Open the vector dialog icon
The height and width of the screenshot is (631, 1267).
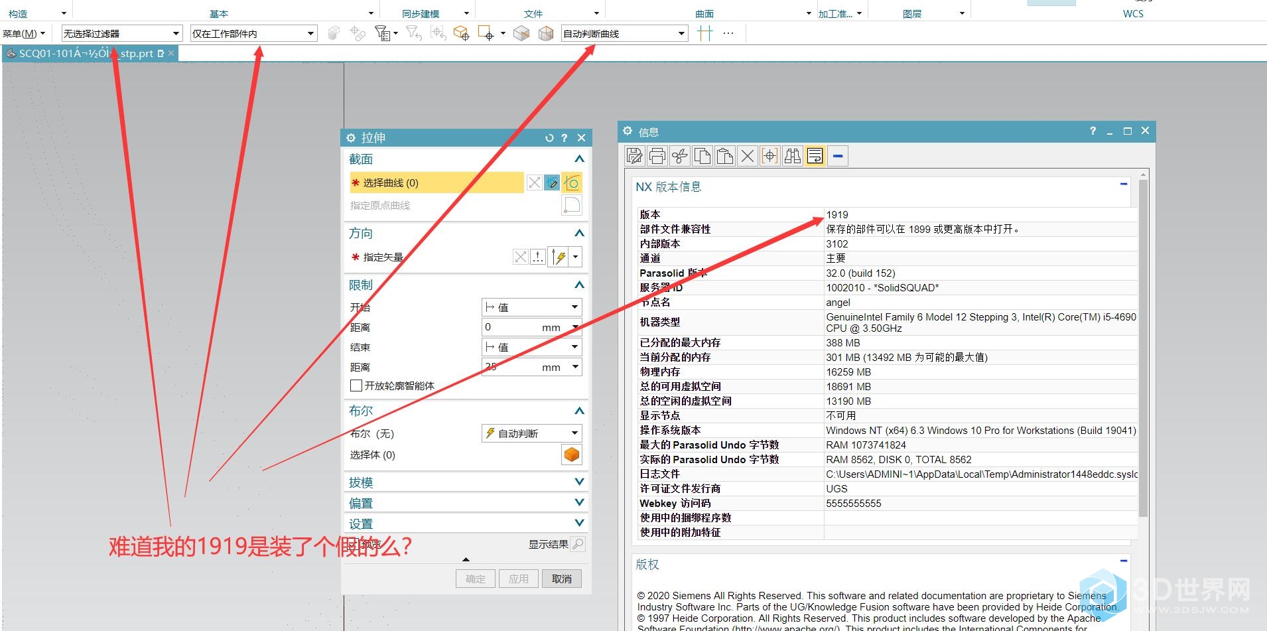pos(538,257)
